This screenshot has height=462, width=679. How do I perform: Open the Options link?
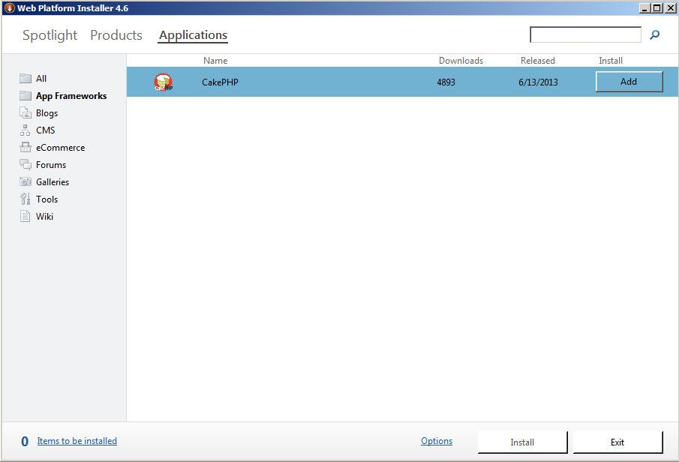click(437, 441)
